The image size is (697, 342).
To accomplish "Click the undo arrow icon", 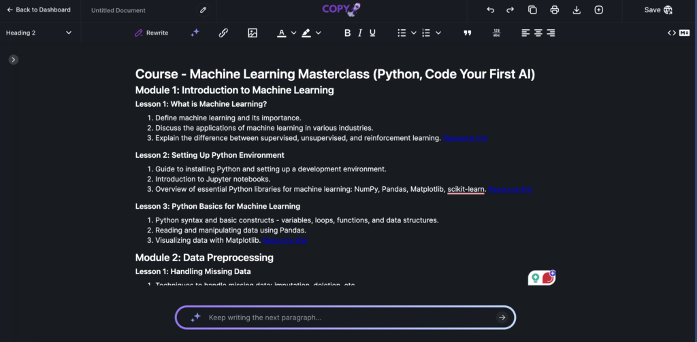I will 490,10.
